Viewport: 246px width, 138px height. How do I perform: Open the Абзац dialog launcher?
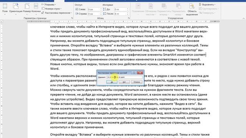pos(129,18)
